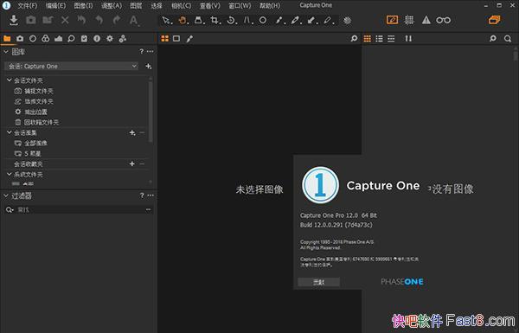Open the 编辑(E) menu
519x333 pixels.
55,6
